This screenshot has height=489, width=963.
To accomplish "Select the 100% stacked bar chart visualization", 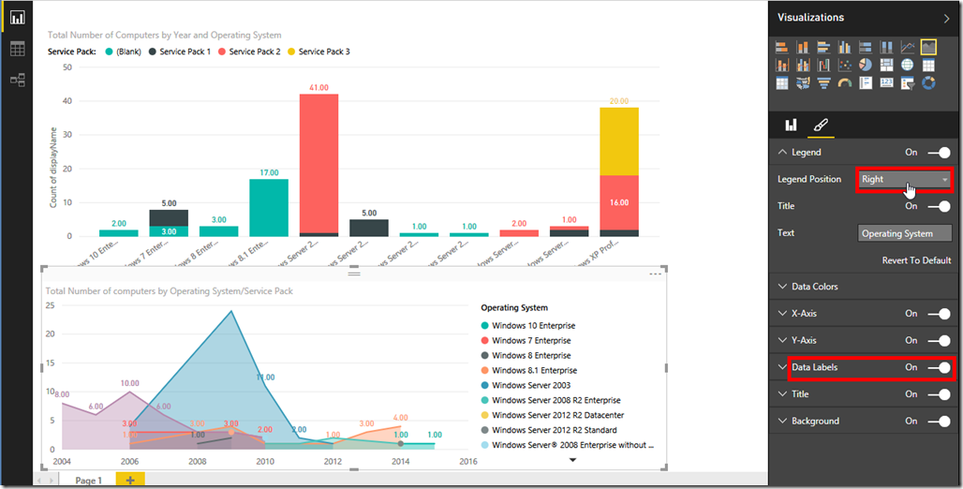I will click(866, 47).
